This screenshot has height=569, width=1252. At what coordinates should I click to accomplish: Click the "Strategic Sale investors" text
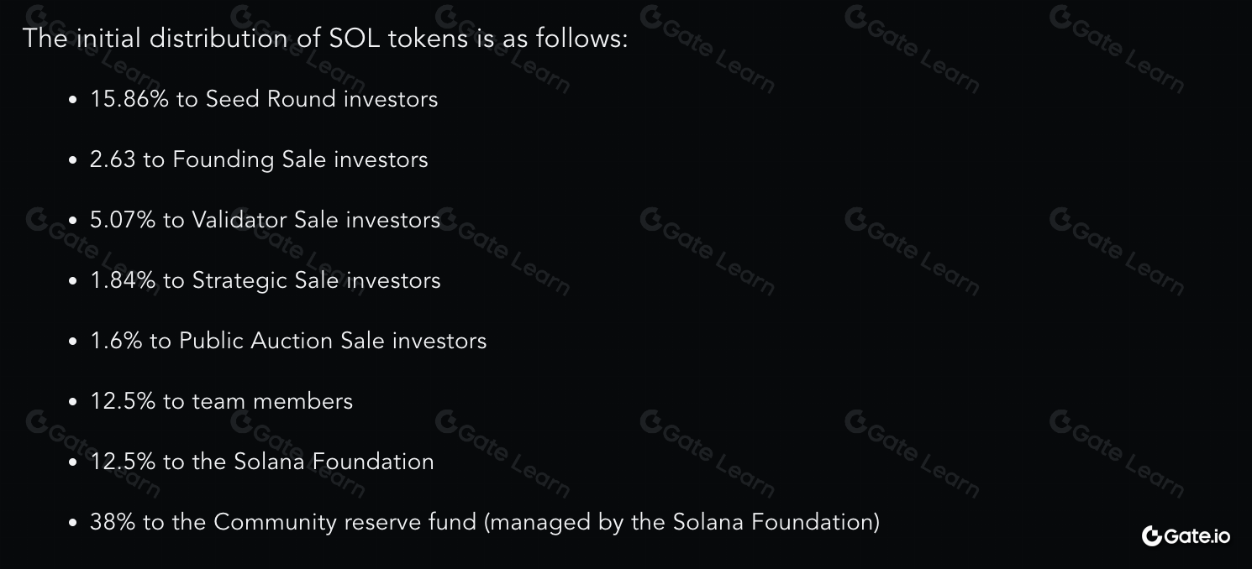click(316, 280)
